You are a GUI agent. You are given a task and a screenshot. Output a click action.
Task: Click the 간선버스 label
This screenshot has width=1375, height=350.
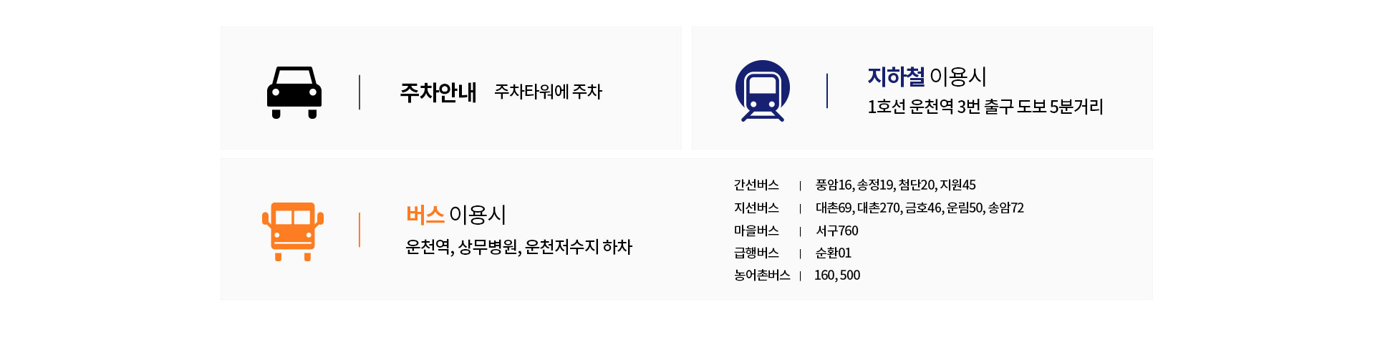coord(756,185)
